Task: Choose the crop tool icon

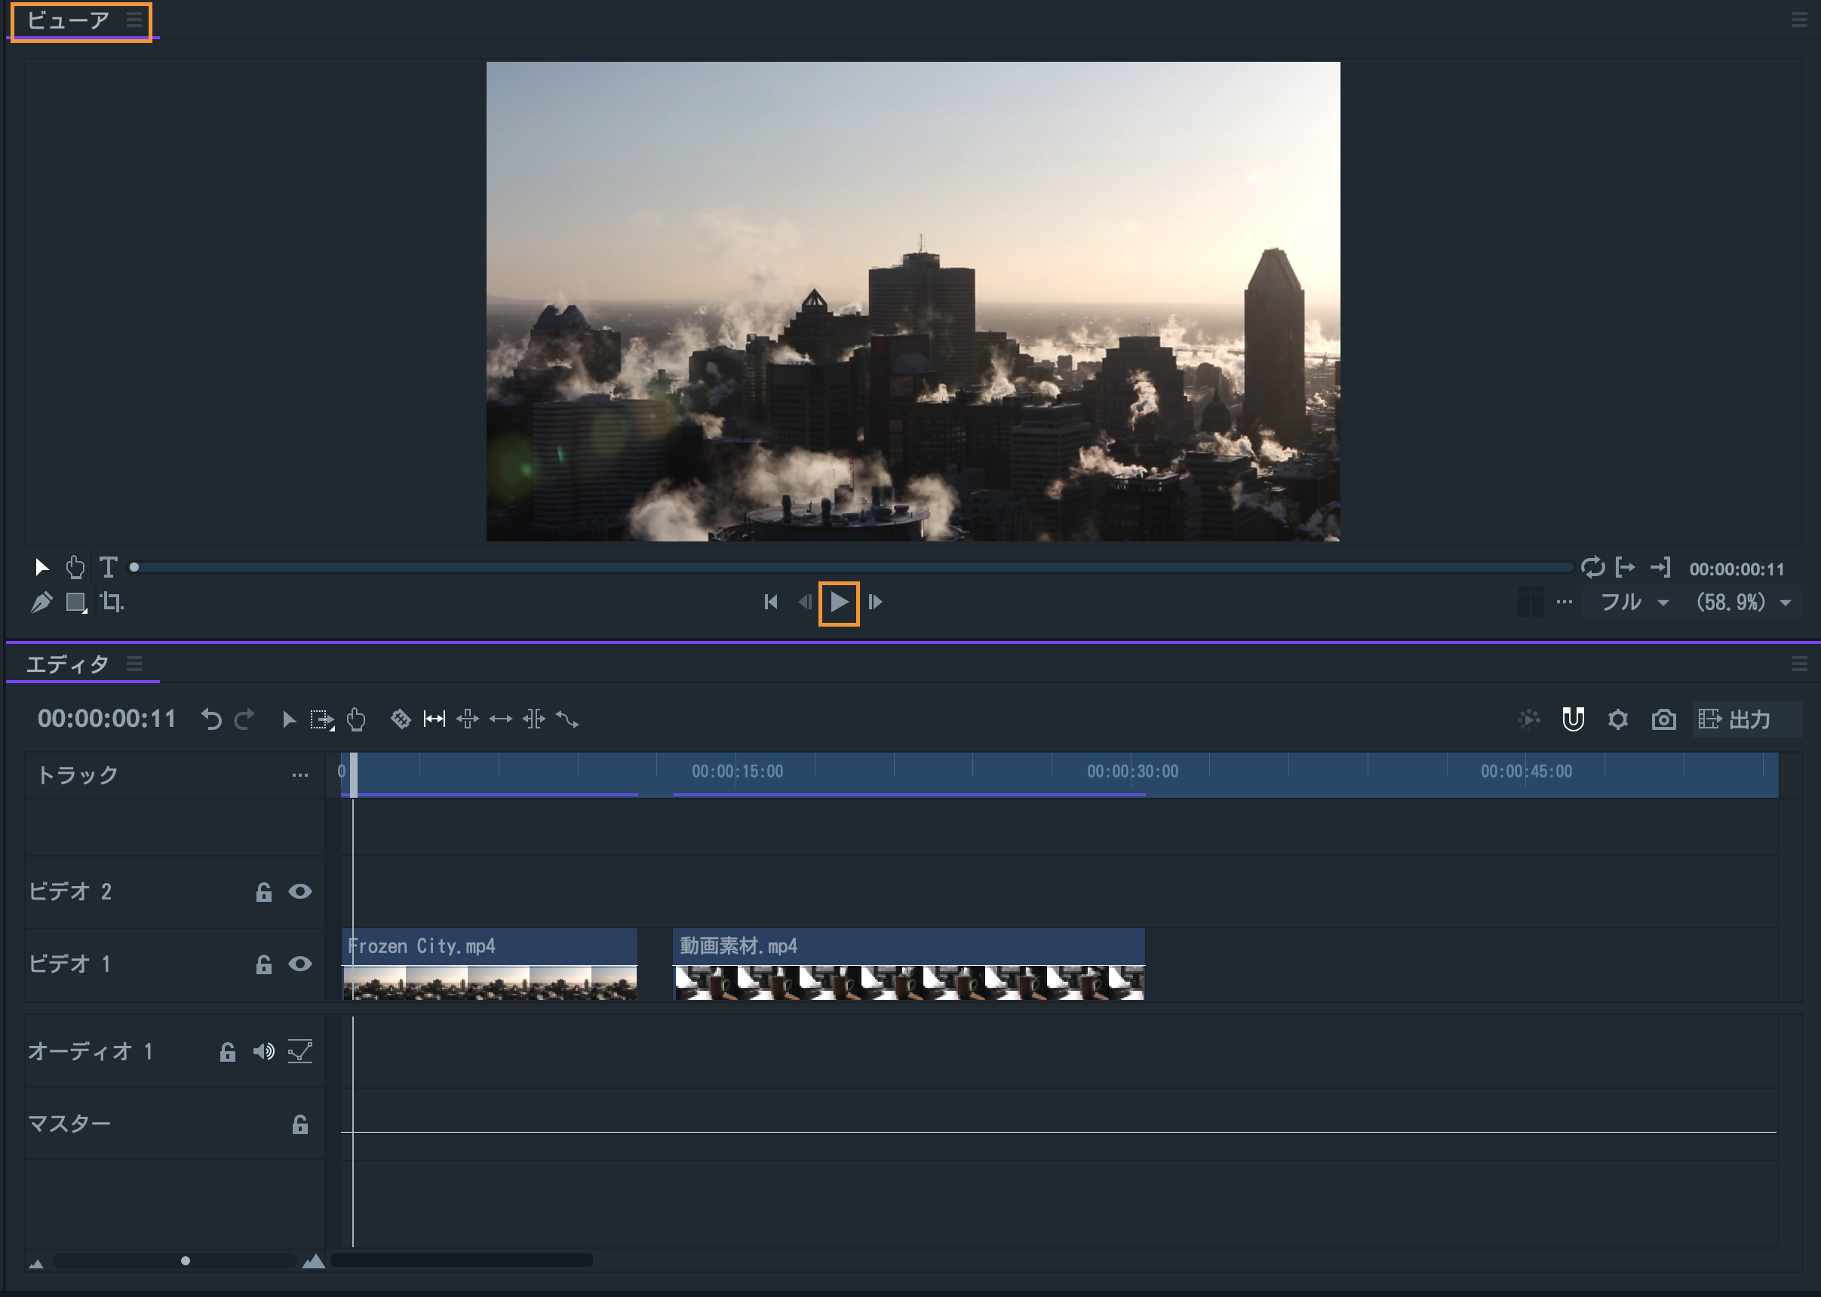Action: click(111, 602)
